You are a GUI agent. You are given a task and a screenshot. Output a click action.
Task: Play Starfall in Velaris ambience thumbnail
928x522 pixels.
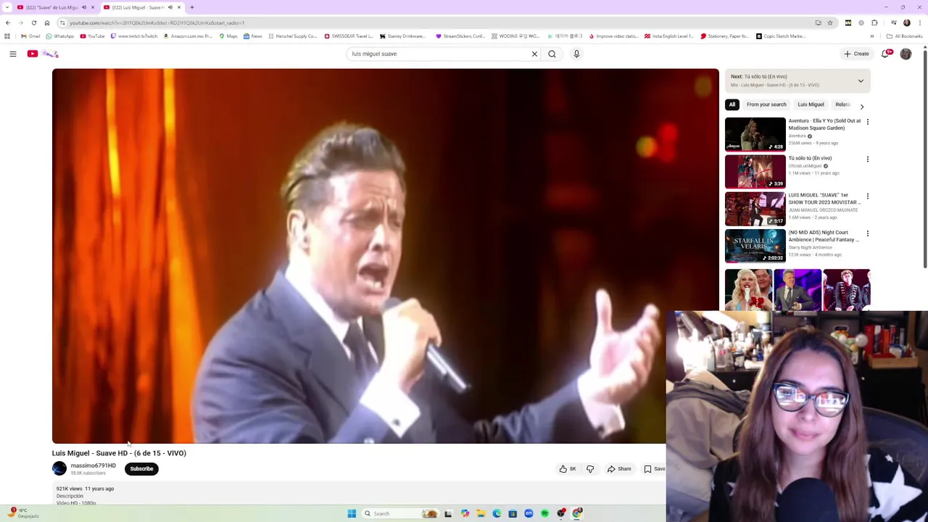[x=755, y=246]
